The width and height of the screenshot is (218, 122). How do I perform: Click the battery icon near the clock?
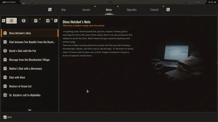[x=215, y=2]
